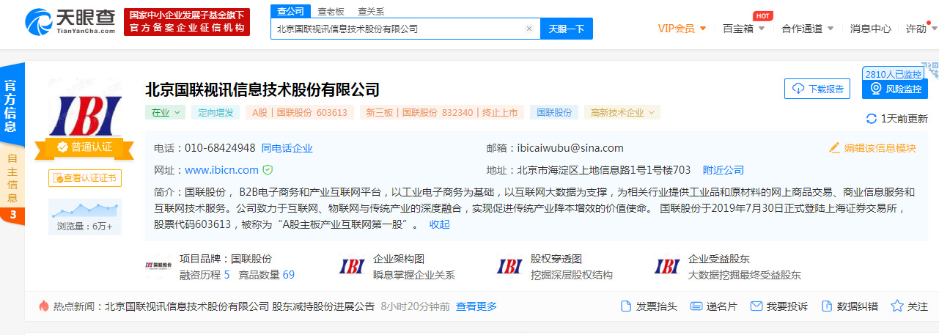
Task: Click the 热点新闻 flame icon
Action: pyautogui.click(x=43, y=306)
